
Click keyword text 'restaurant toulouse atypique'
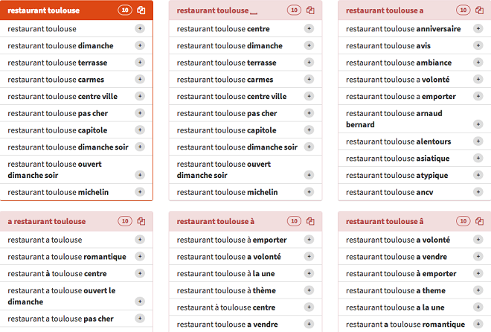click(x=397, y=176)
